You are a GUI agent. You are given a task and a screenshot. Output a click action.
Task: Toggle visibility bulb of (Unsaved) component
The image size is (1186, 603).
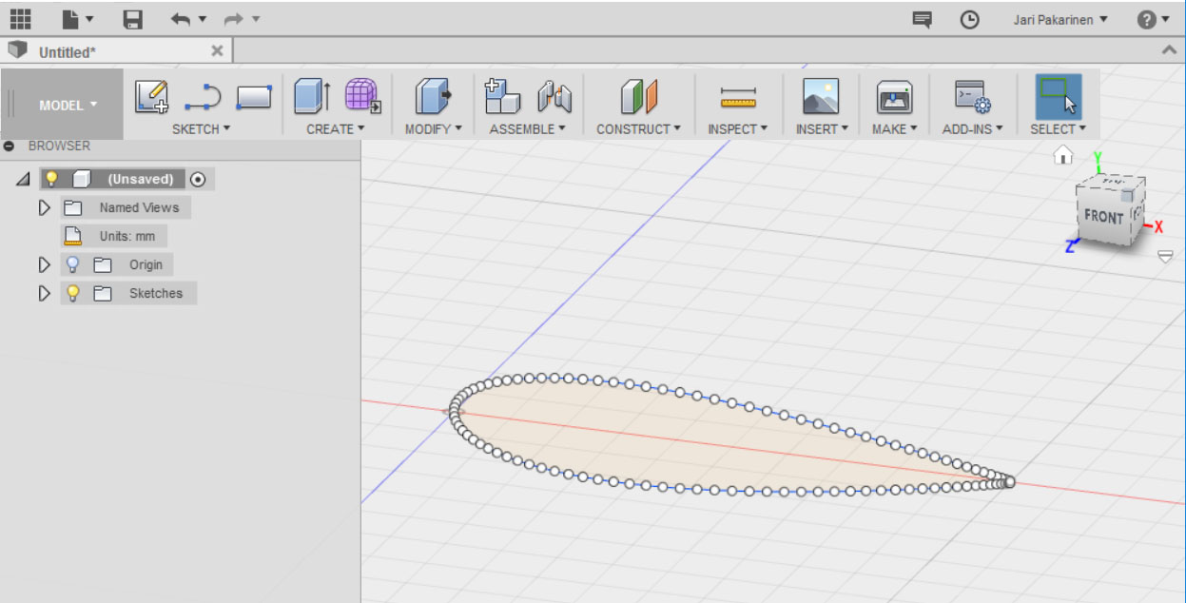pos(51,179)
